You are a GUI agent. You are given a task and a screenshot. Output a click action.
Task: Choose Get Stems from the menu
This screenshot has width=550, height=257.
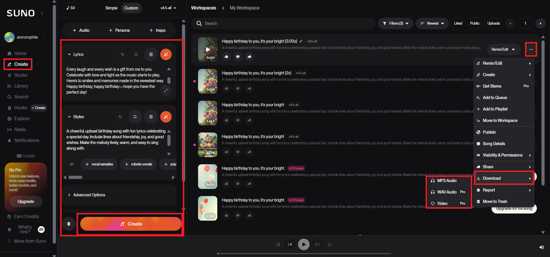pos(504,86)
